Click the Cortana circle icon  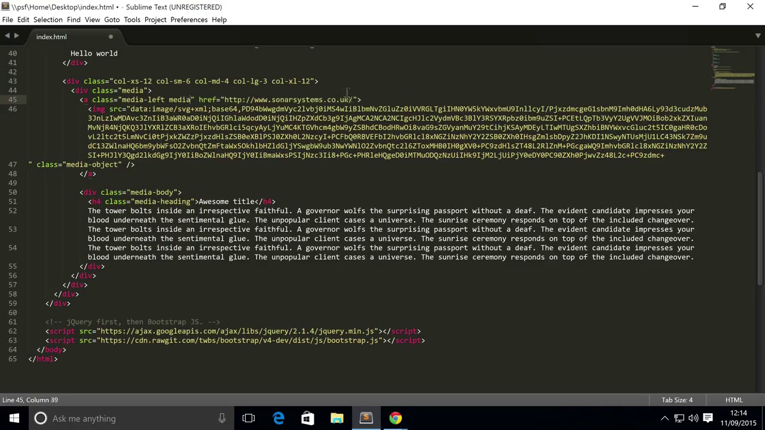41,418
